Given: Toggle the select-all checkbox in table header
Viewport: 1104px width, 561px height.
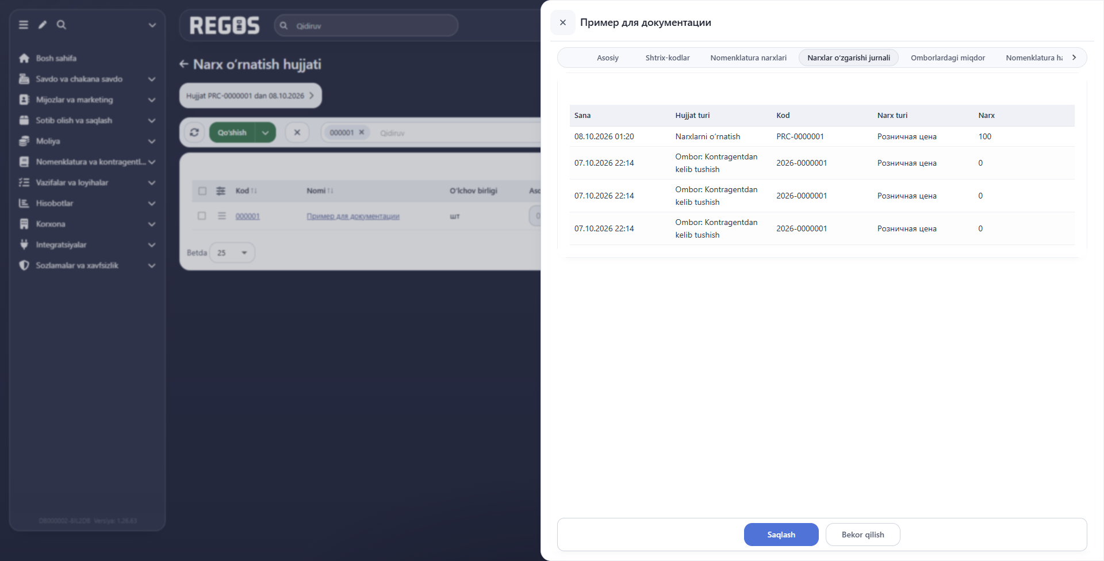Looking at the screenshot, I should coord(202,191).
